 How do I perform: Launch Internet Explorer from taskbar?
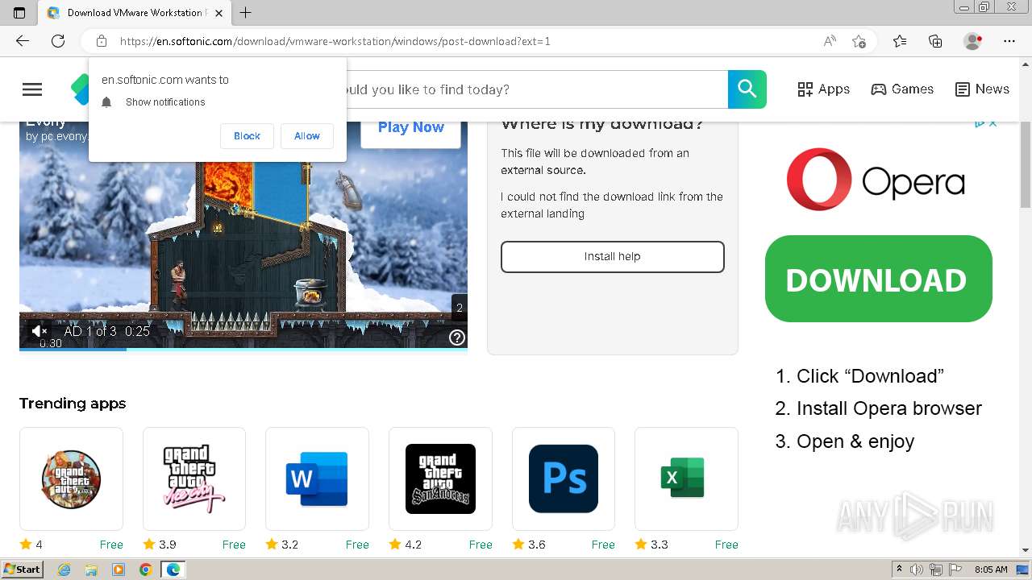point(64,570)
